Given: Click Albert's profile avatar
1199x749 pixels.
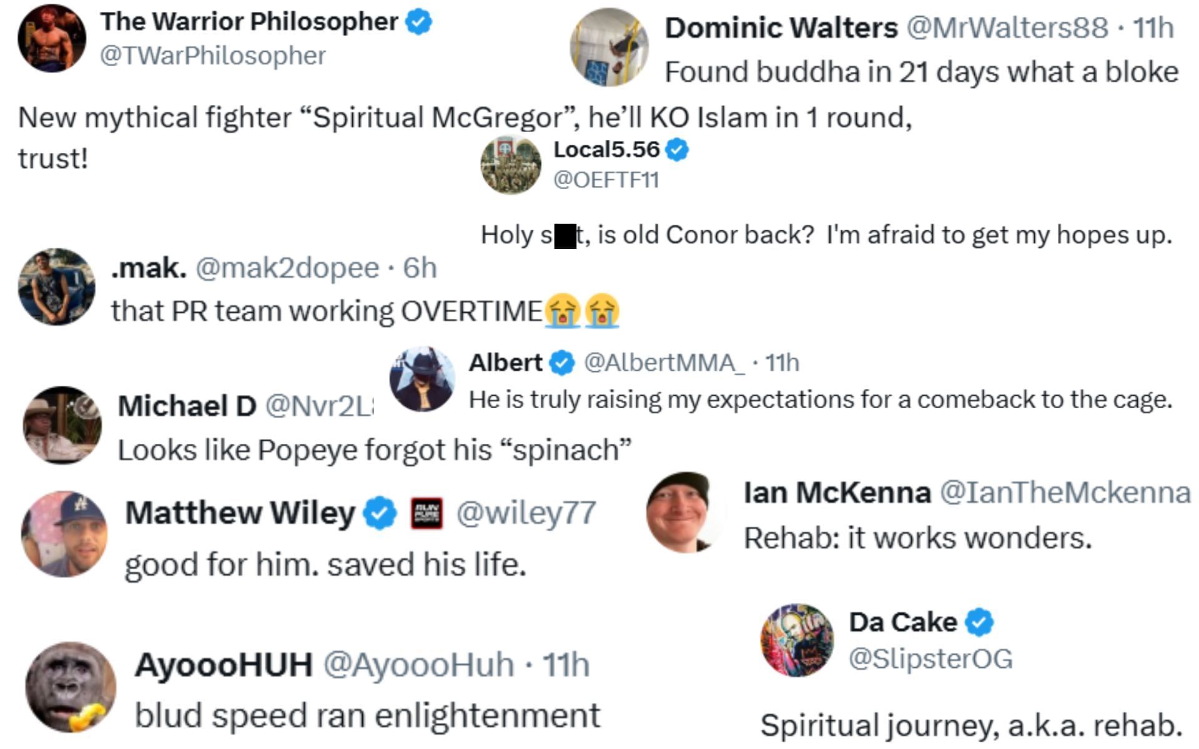Looking at the screenshot, I should pos(422,379).
